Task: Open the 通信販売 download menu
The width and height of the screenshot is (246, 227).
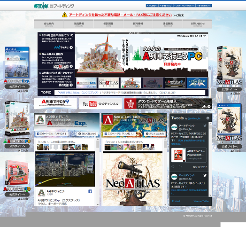Action: click(x=168, y=24)
